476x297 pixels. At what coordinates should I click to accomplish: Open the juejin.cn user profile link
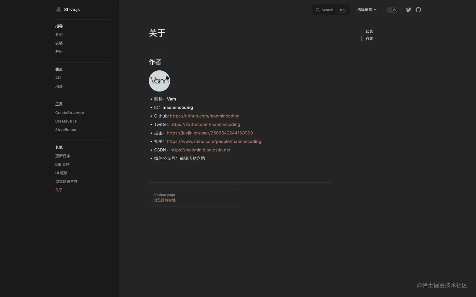(x=210, y=133)
